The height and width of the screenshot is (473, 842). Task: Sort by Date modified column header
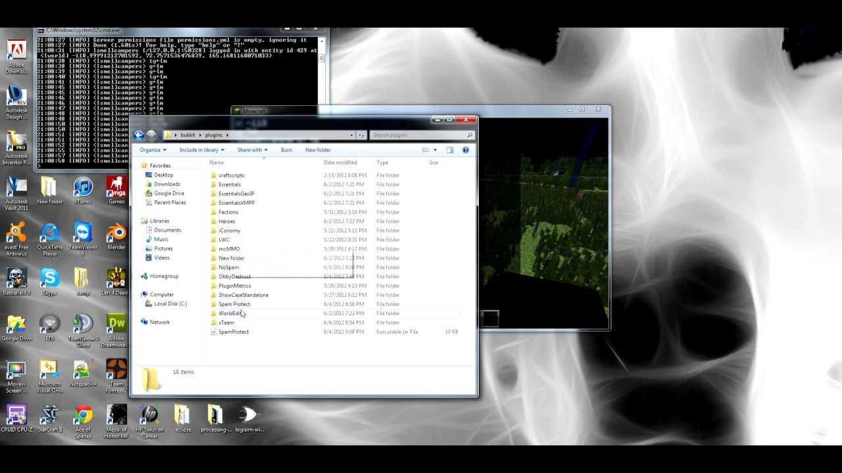(x=340, y=162)
